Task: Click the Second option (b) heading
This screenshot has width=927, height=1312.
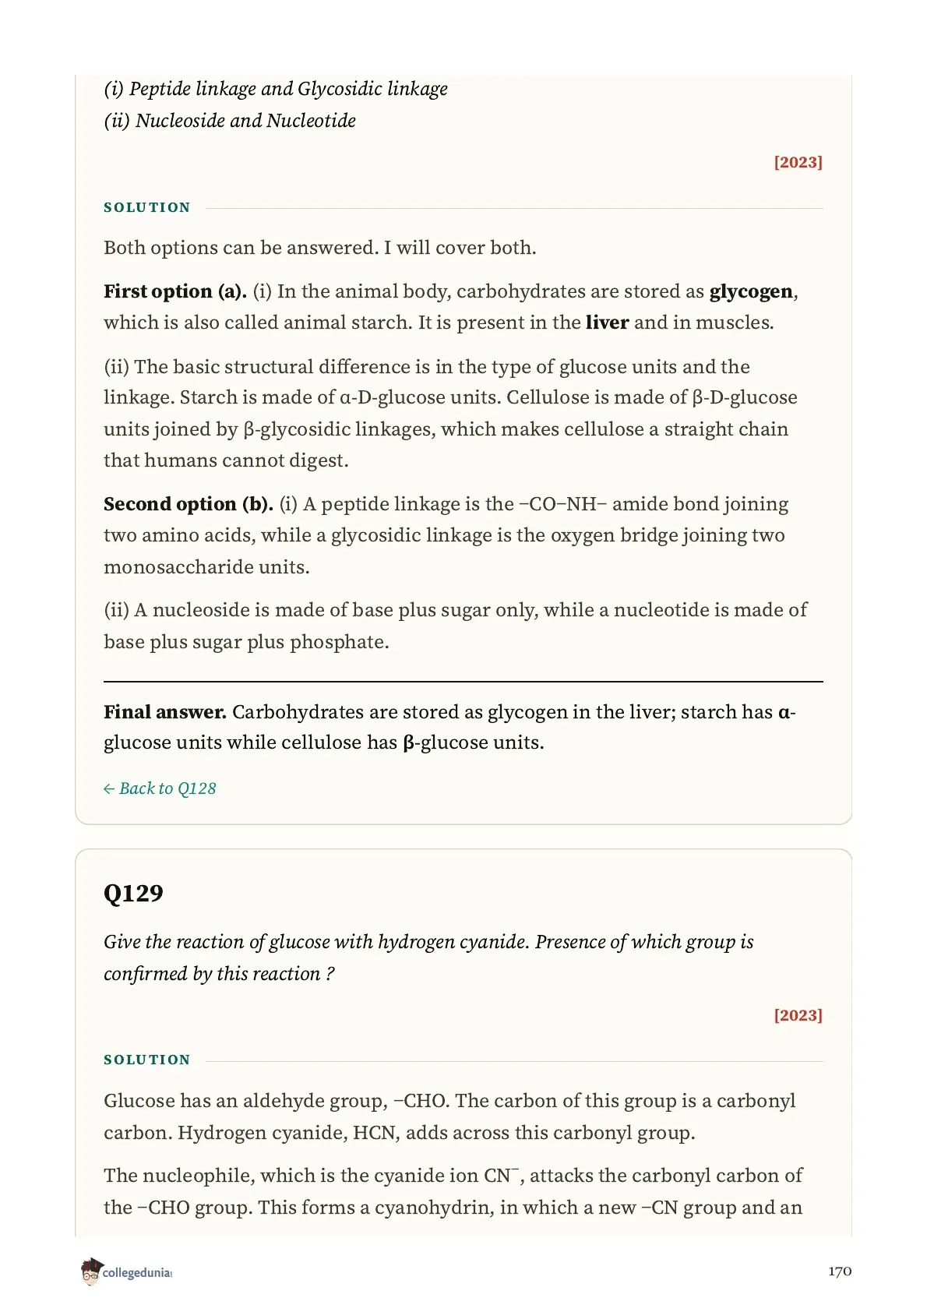Action: [x=189, y=504]
